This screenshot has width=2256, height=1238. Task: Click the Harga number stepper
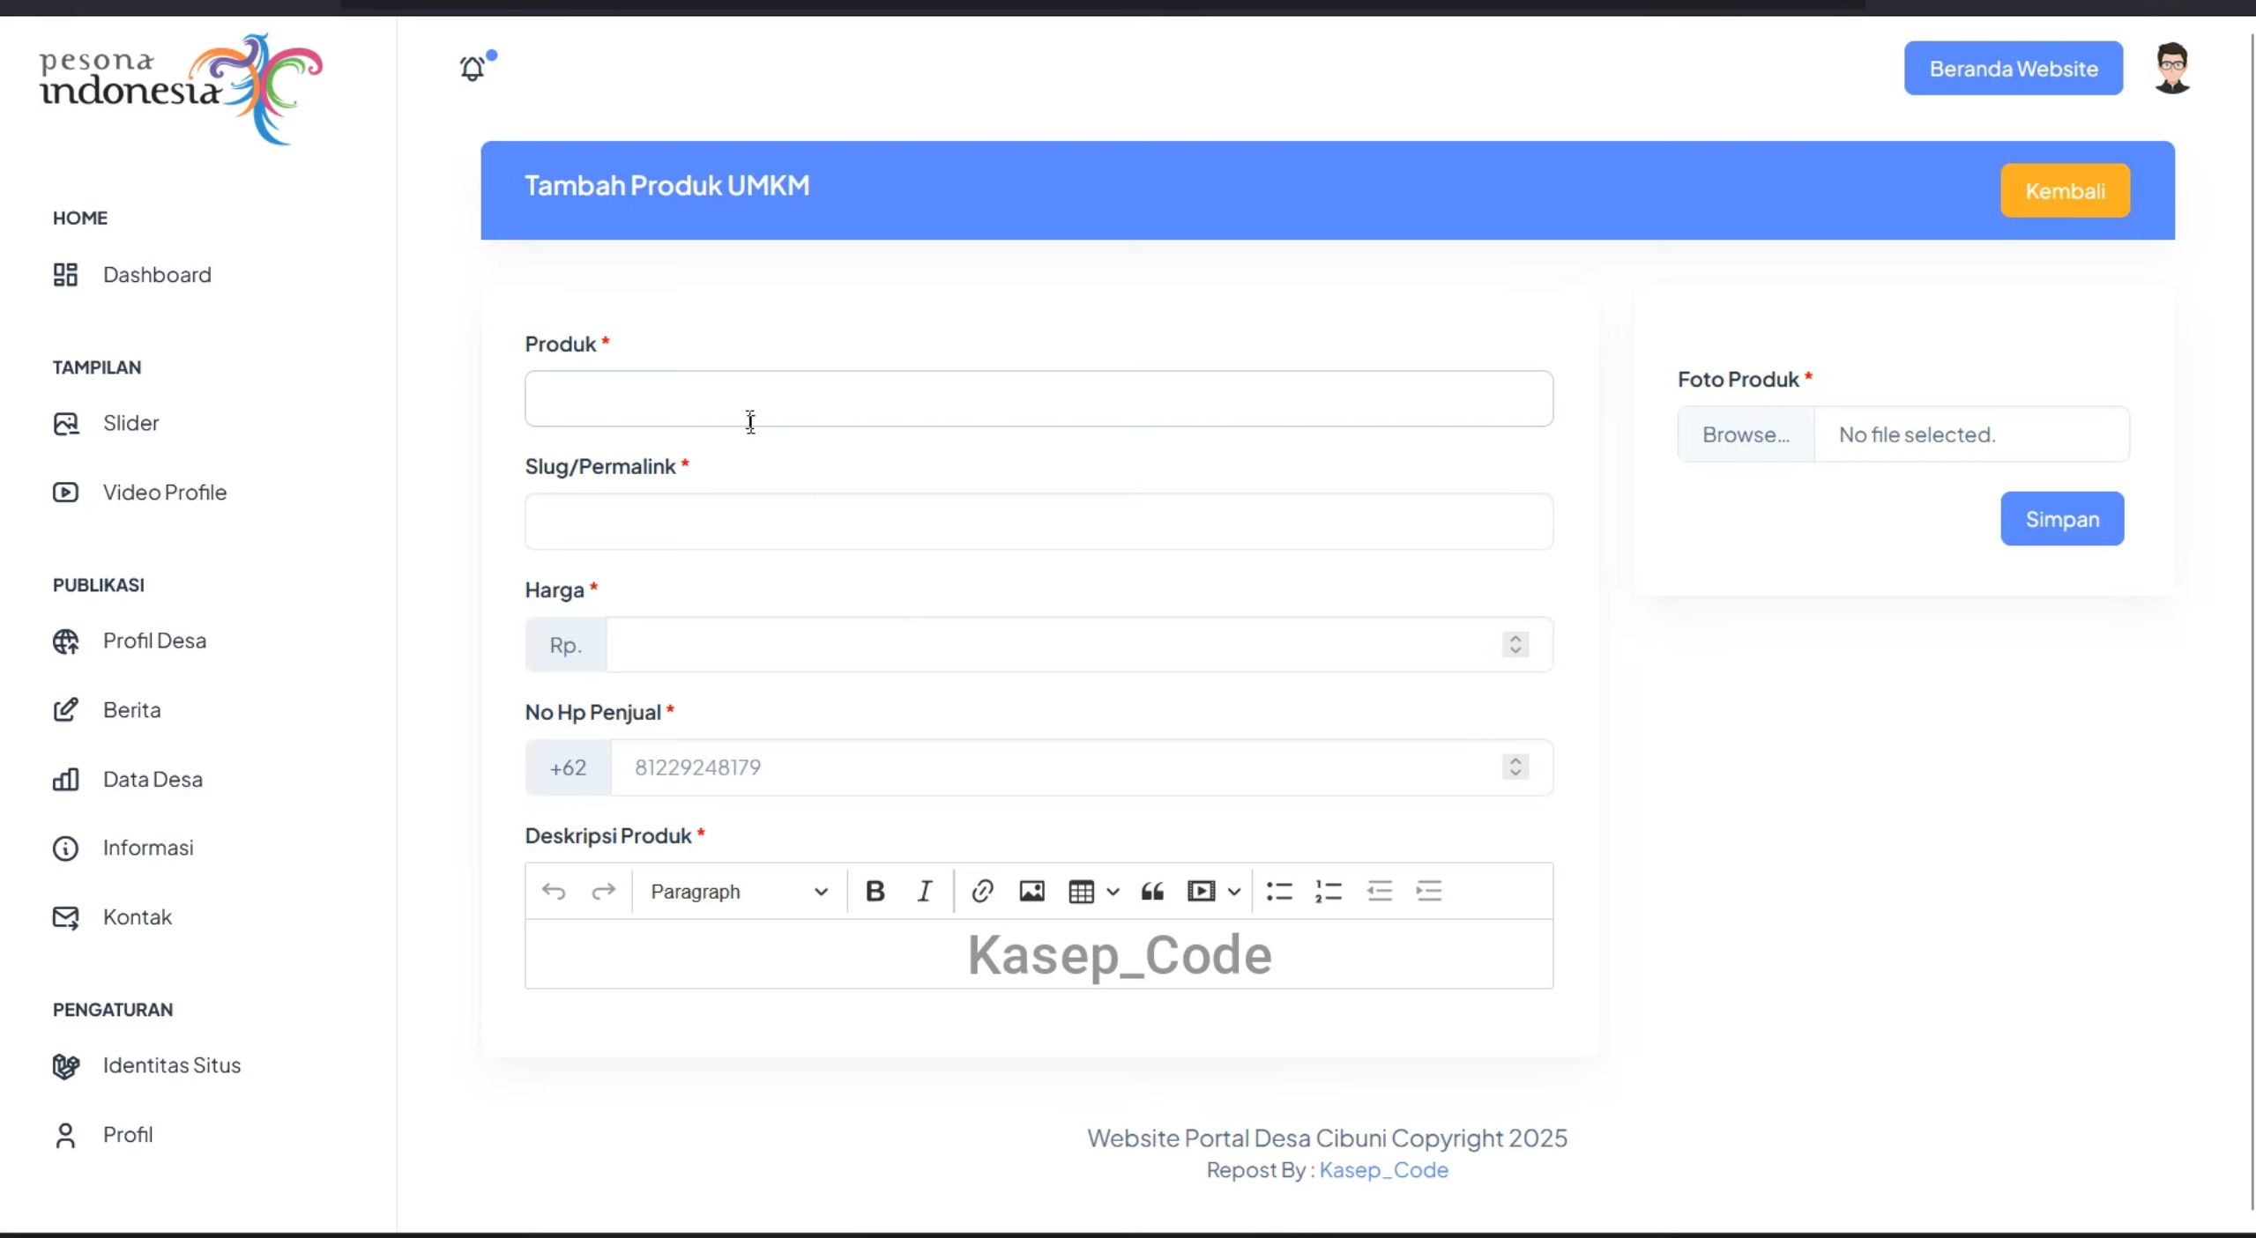pyautogui.click(x=1515, y=645)
